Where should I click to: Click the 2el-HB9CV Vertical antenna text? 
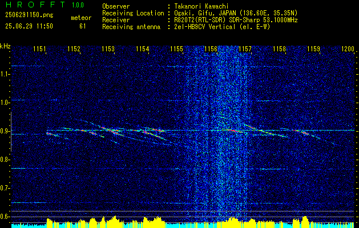click(x=223, y=27)
